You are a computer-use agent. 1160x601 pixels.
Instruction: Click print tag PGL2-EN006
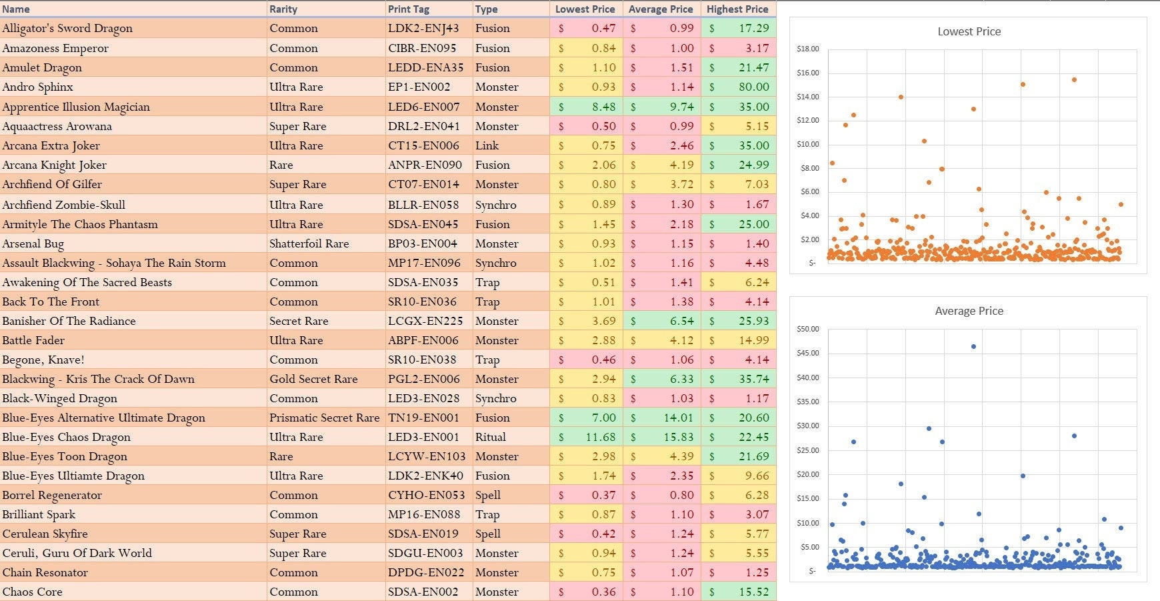click(429, 379)
